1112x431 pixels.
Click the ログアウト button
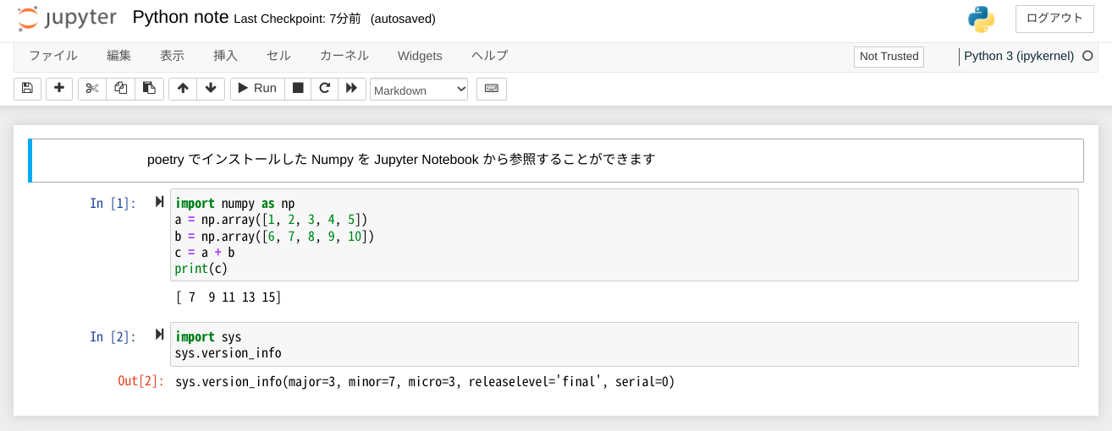pyautogui.click(x=1054, y=19)
